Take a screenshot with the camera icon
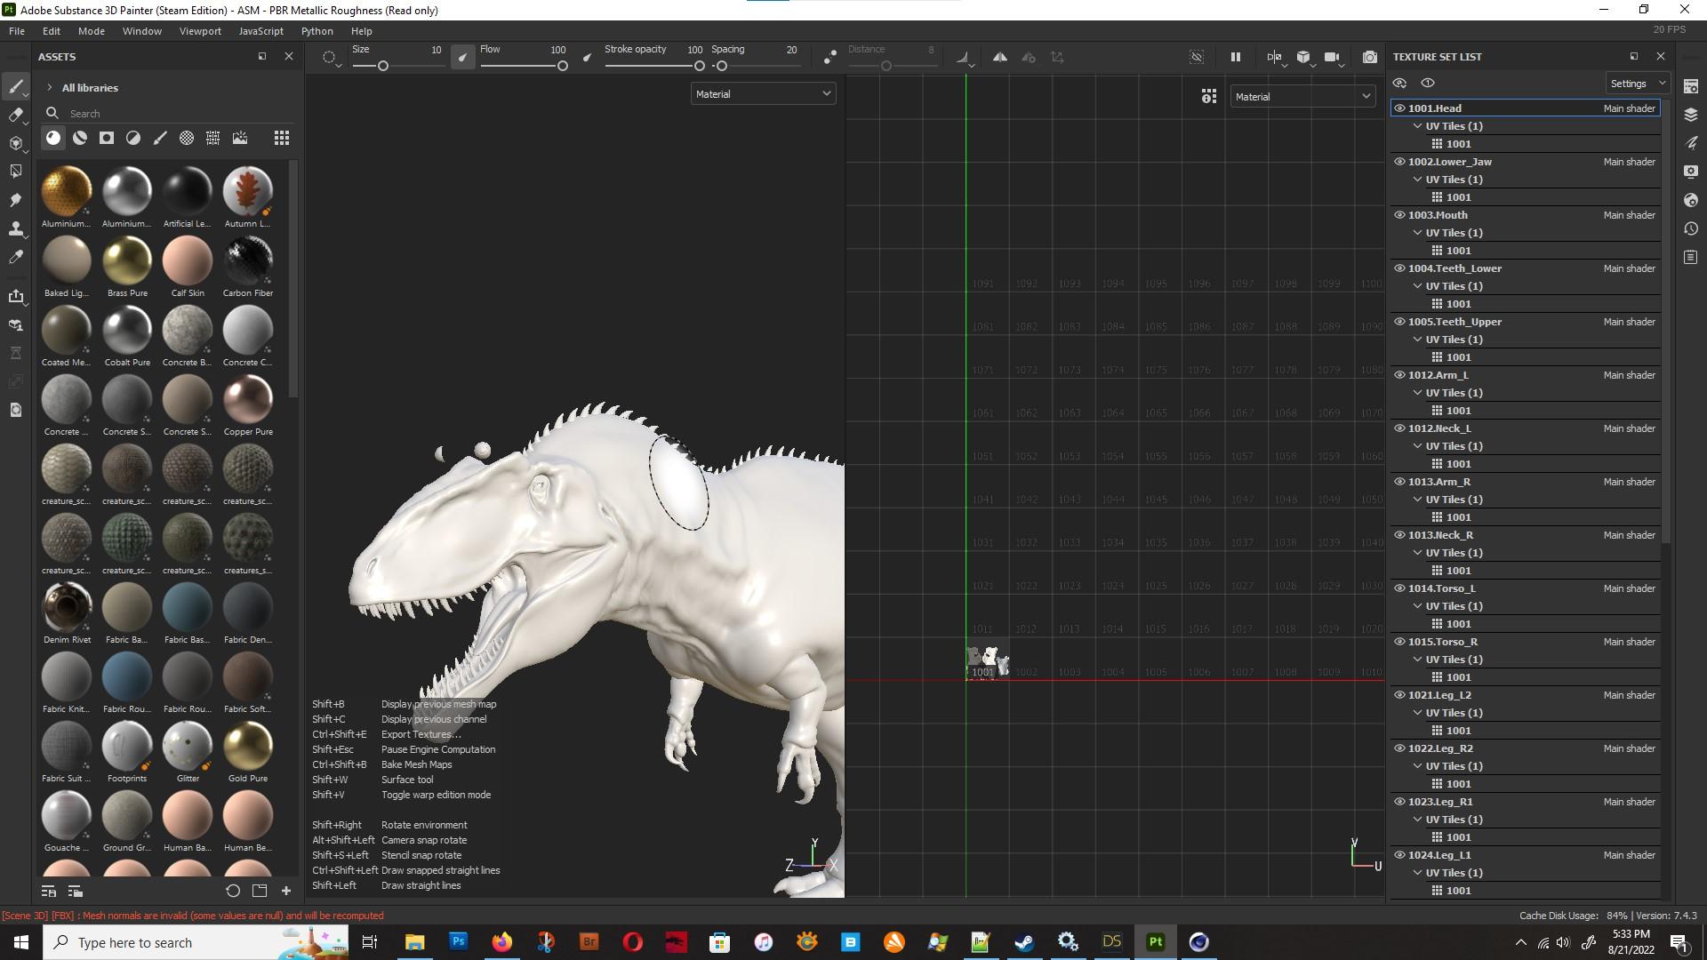Viewport: 1707px width, 960px height. point(1369,57)
